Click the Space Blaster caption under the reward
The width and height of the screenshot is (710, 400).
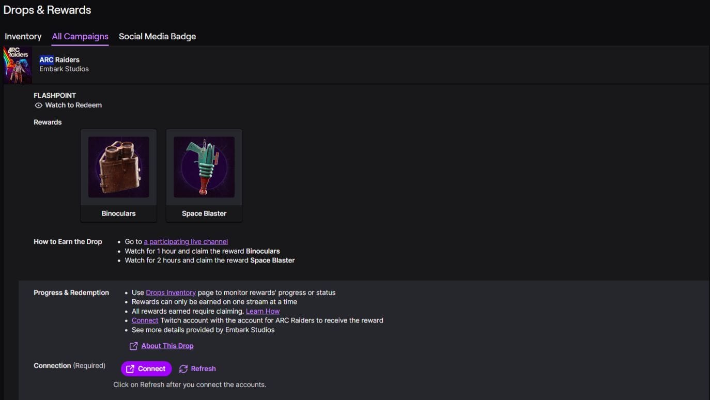tap(204, 213)
